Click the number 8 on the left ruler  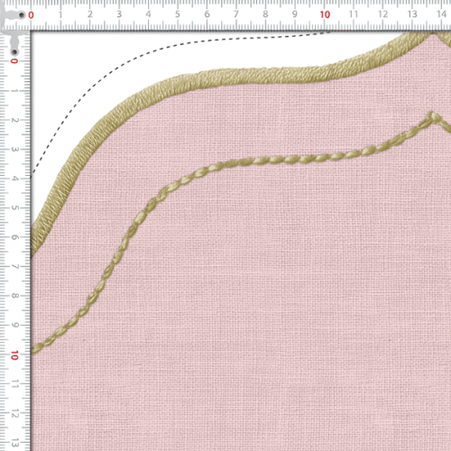(14, 296)
